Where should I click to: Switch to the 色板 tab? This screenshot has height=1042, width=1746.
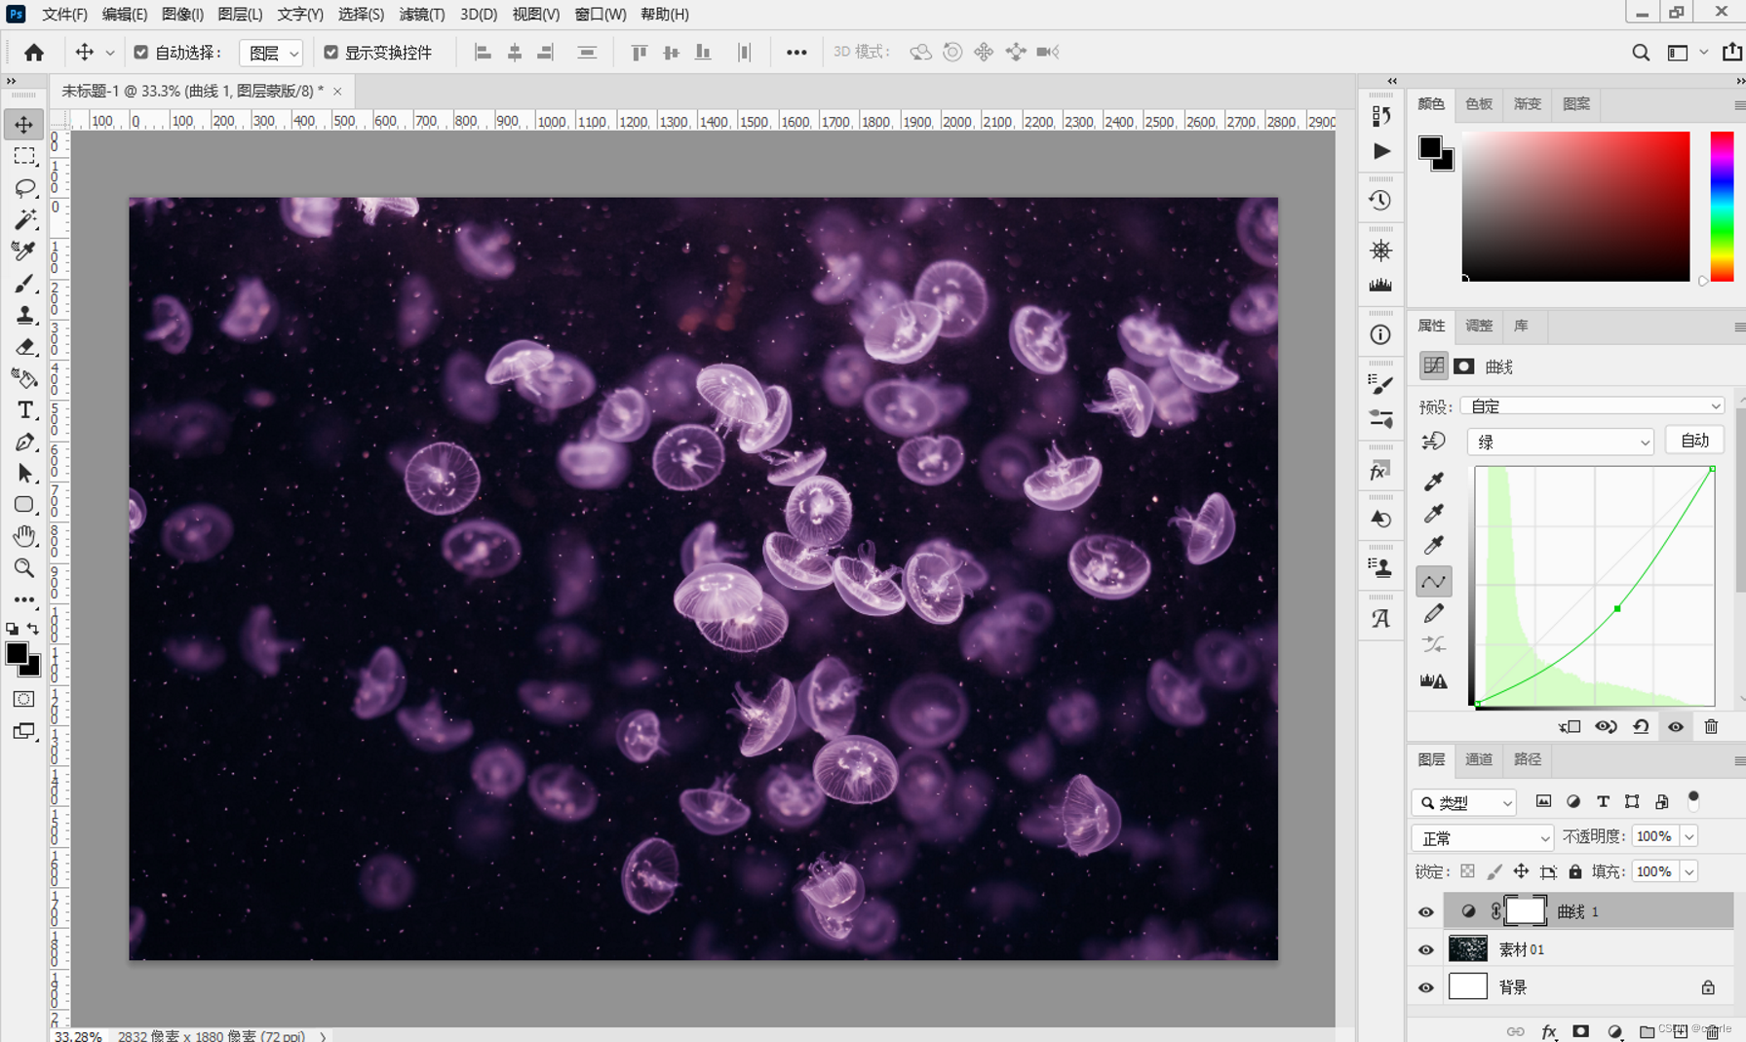[1479, 104]
